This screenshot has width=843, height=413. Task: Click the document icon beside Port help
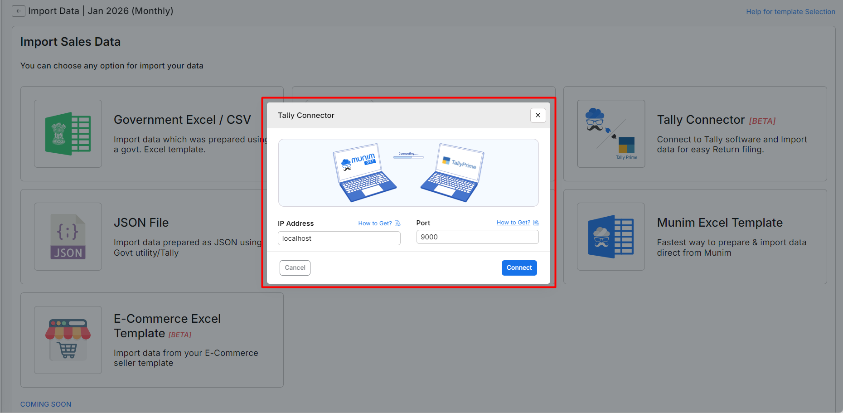point(536,223)
